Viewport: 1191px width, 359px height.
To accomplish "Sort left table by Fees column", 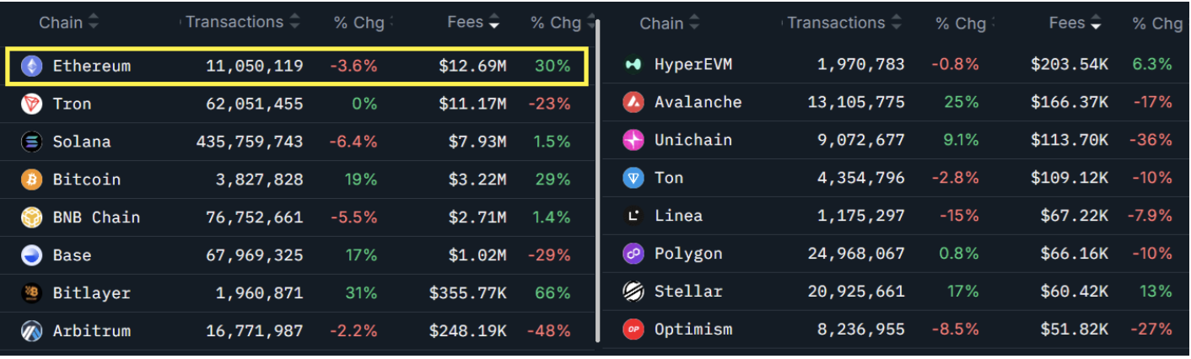I will 472,23.
